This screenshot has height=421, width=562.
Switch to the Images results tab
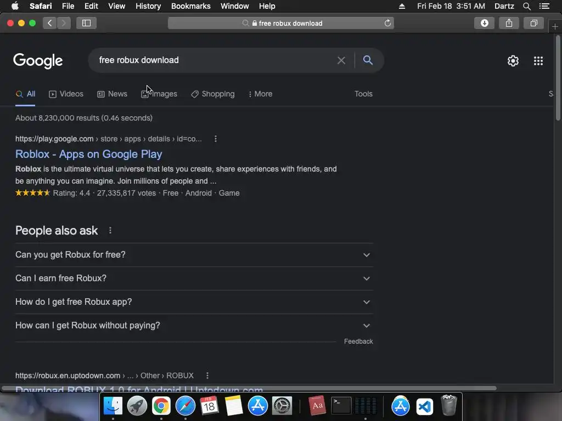[x=159, y=94]
